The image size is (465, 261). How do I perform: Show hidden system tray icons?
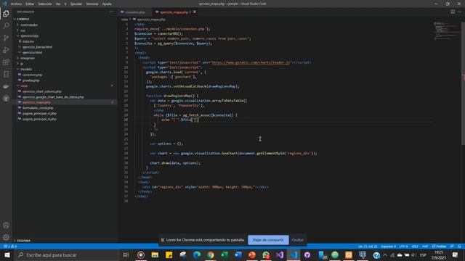385,254
